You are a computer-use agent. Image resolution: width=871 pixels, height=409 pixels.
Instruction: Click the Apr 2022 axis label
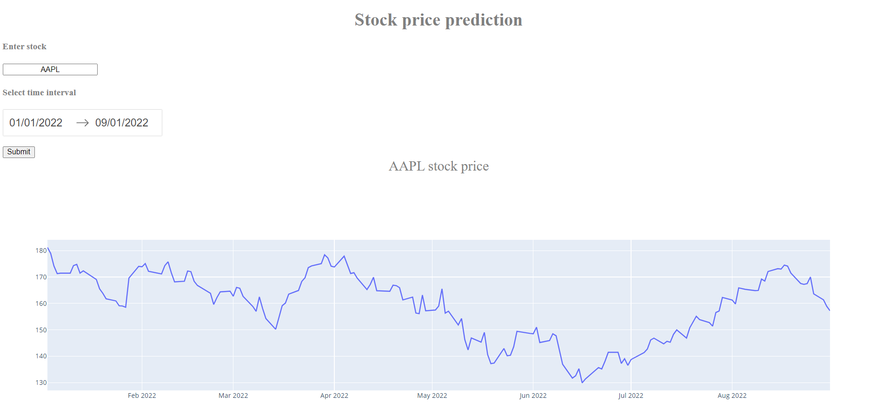[x=334, y=396]
